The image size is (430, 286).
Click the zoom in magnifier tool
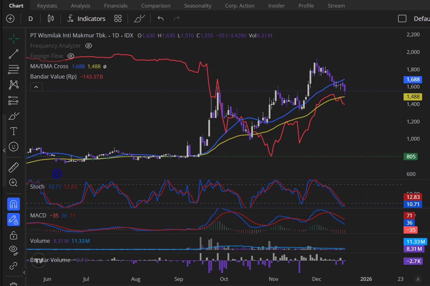point(14,182)
